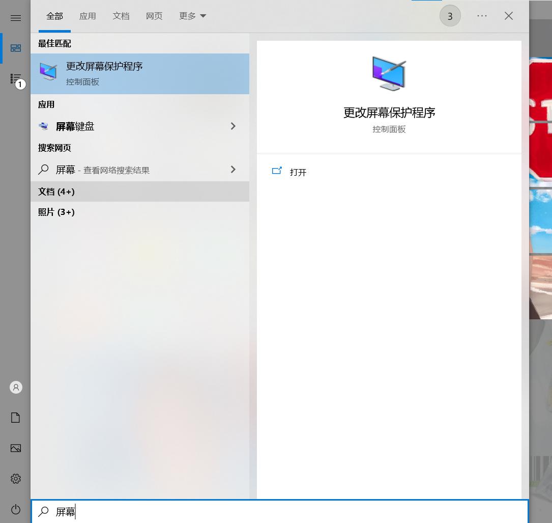Open 屏幕键盘 submenu via its chevron
This screenshot has width=552, height=523.
pyautogui.click(x=233, y=126)
